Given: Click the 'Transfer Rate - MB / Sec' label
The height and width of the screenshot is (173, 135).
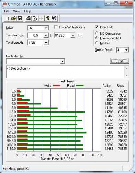Looking at the screenshot, I should 57,159.
